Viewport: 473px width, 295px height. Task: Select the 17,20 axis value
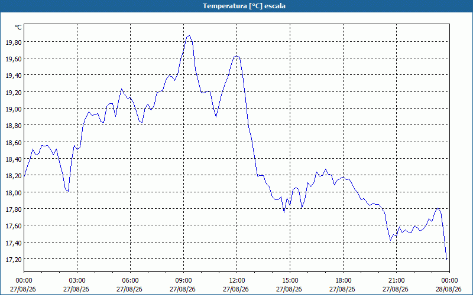[14, 259]
